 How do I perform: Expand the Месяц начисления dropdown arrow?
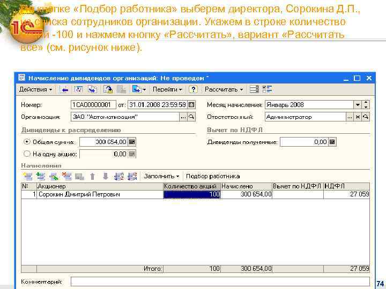point(358,105)
